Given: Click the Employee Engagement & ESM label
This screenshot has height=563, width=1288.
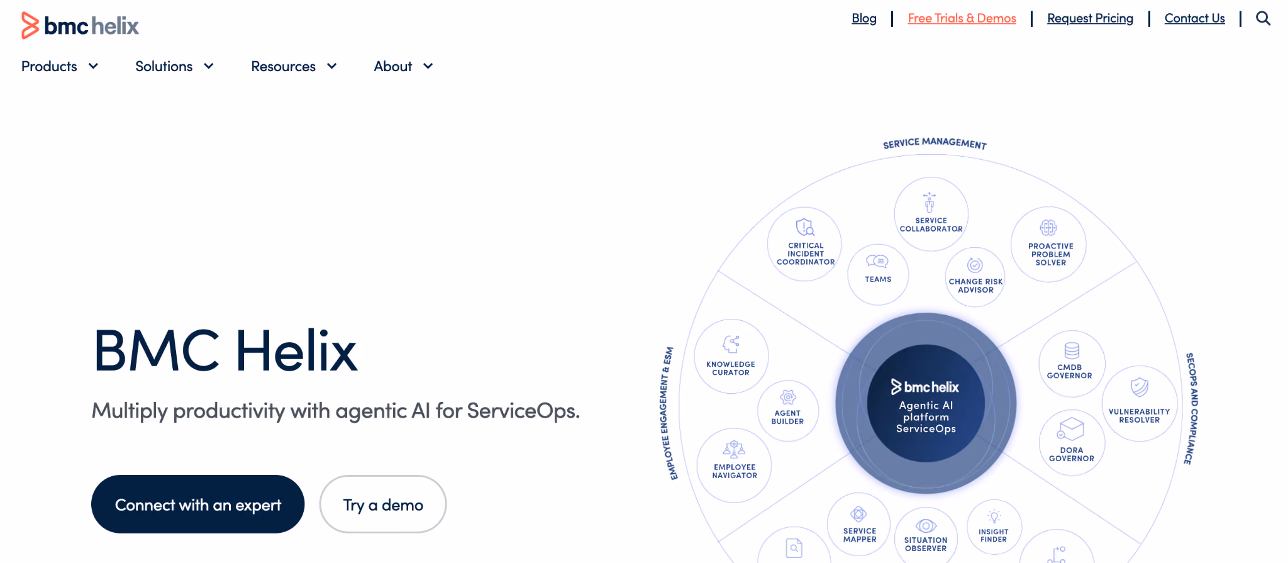Looking at the screenshot, I should point(667,413).
